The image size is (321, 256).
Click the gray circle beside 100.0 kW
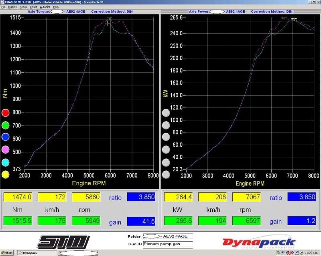[166, 125]
